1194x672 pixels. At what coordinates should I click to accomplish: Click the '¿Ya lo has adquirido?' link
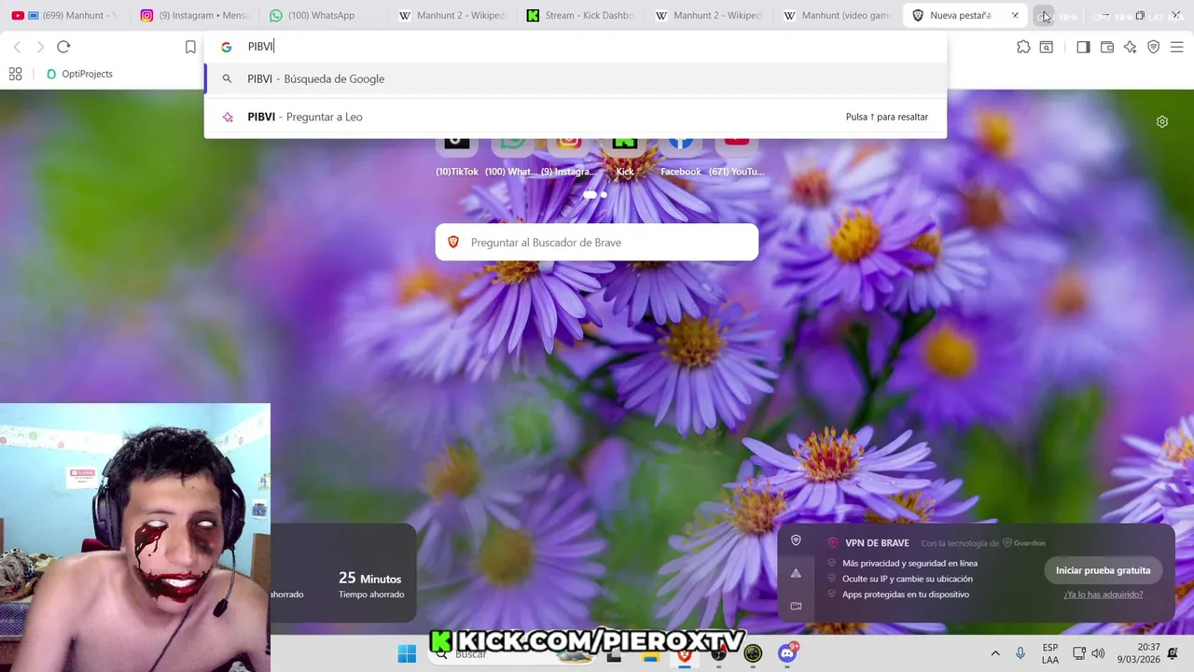pos(1103,595)
